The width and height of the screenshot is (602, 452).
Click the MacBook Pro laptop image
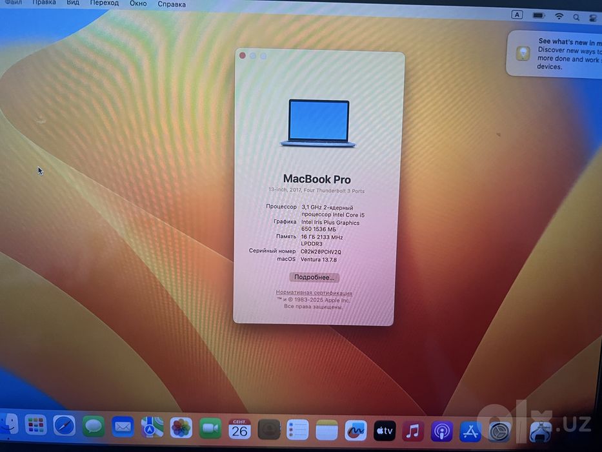(318, 123)
